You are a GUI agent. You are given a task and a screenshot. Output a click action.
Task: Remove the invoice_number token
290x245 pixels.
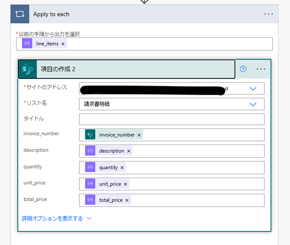pos(139,135)
